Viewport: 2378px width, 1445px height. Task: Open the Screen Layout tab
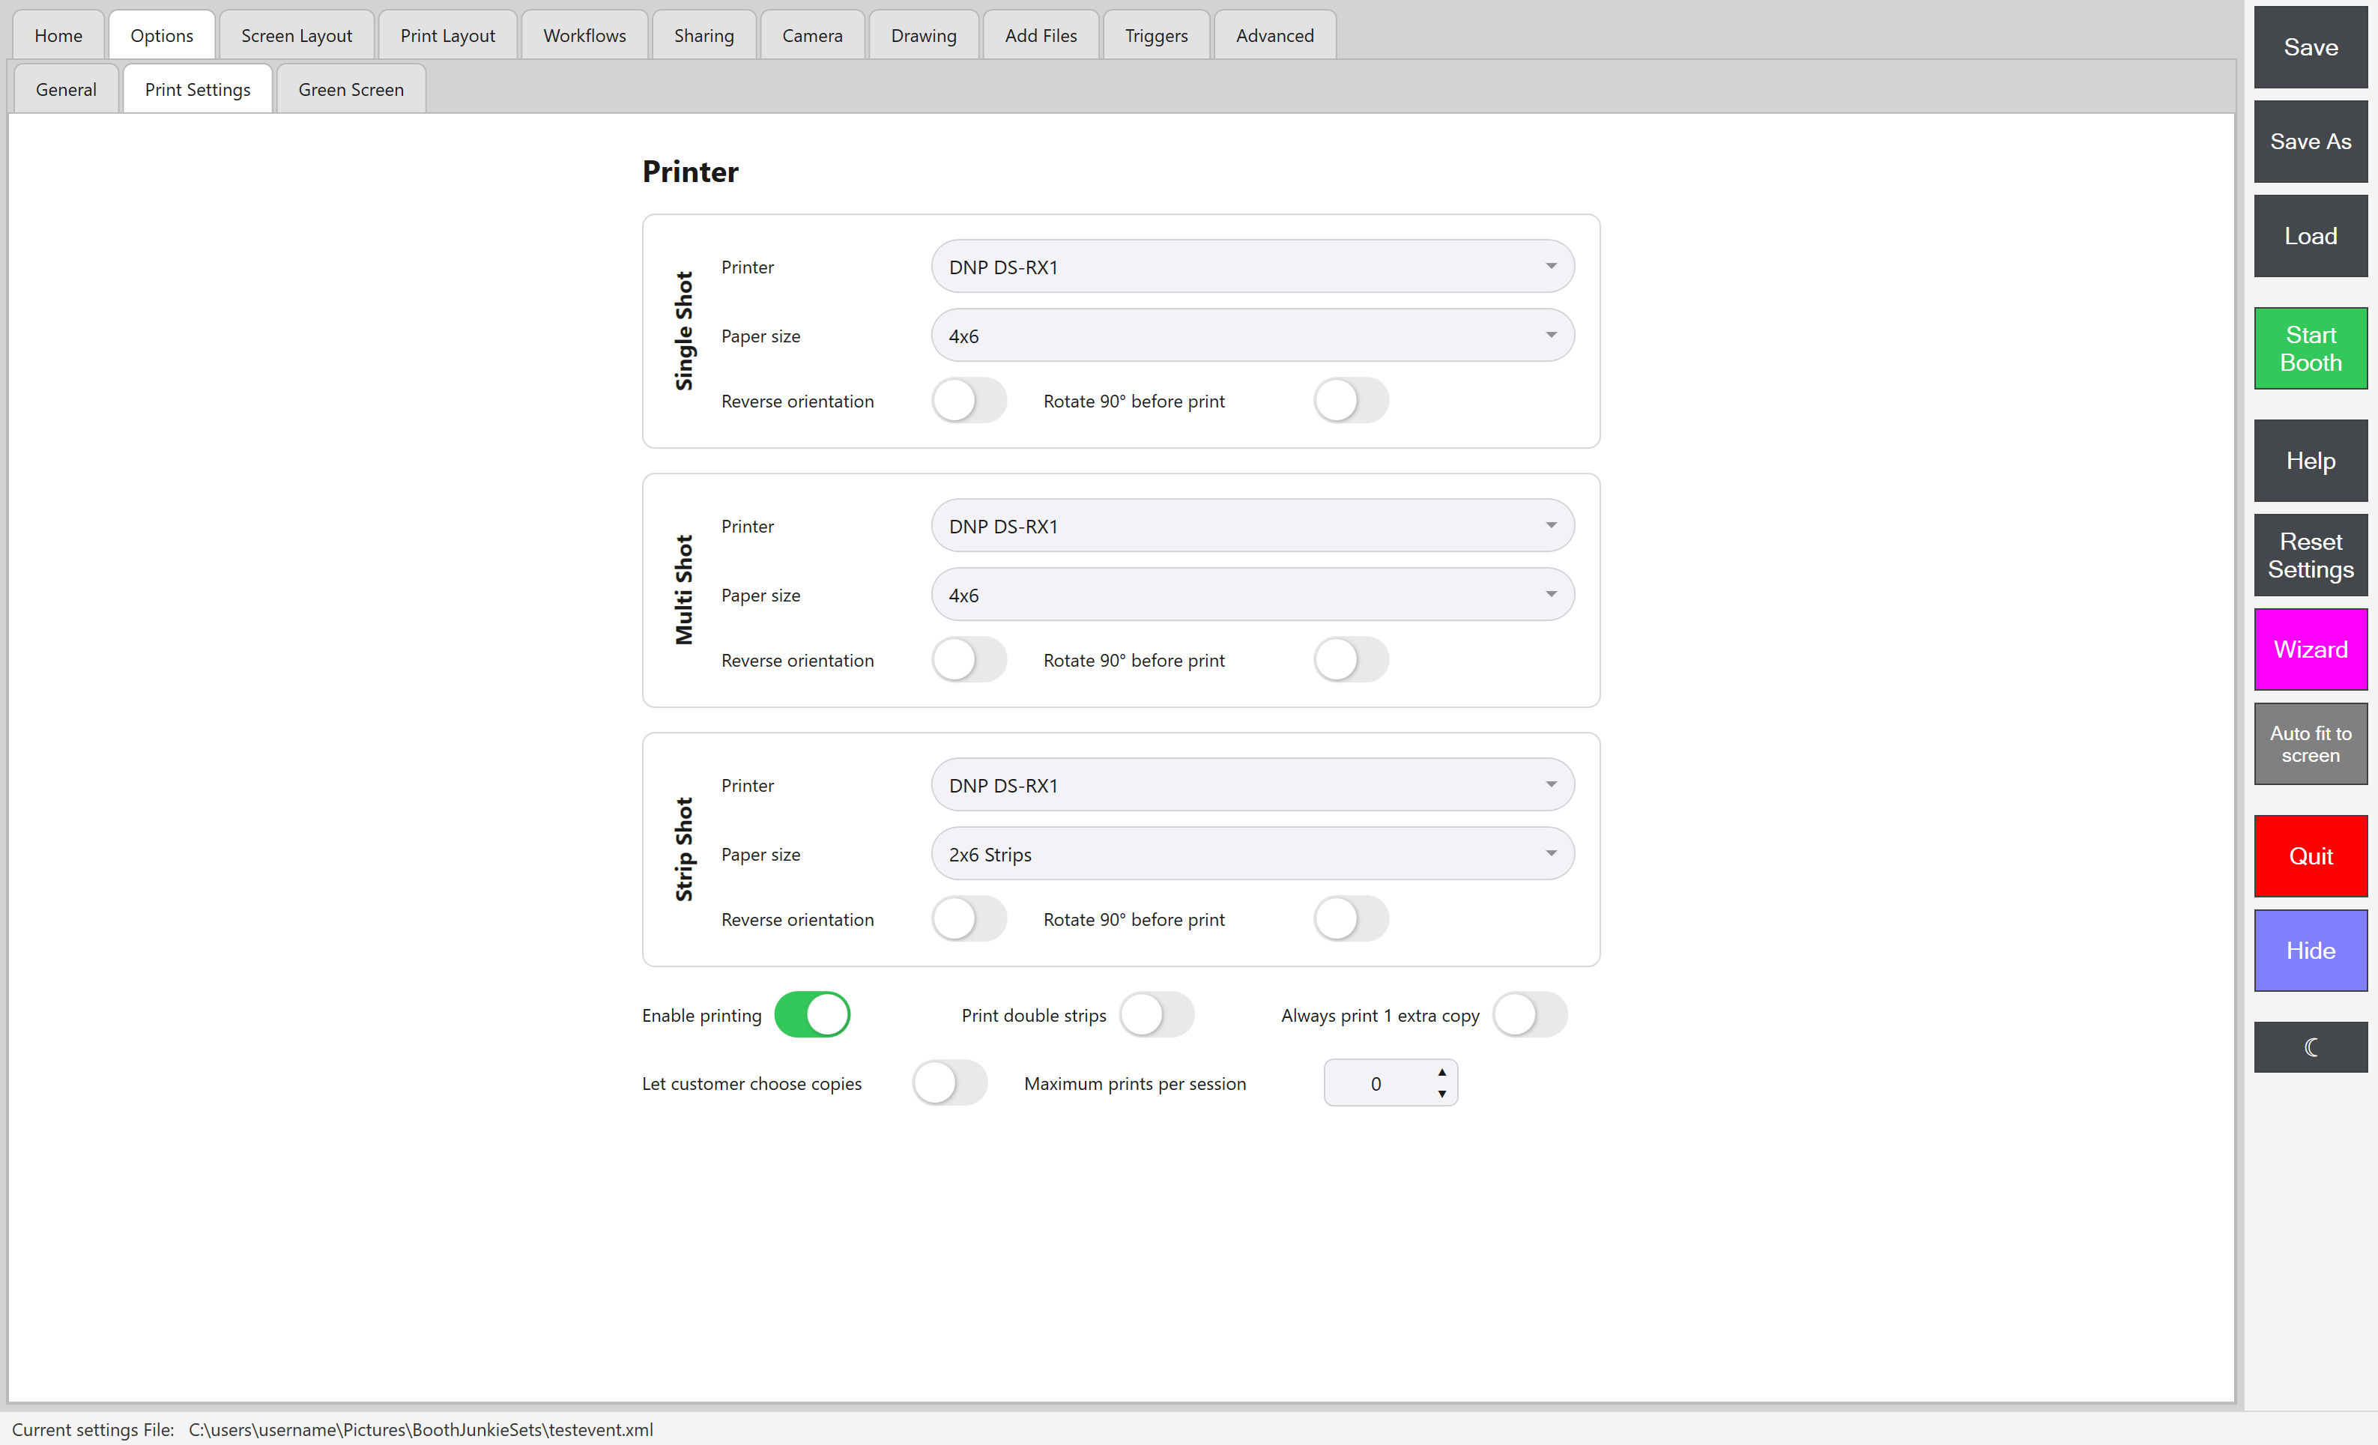coord(296,34)
